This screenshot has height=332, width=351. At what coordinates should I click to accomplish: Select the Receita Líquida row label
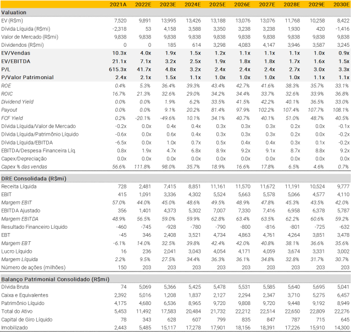point(20,187)
